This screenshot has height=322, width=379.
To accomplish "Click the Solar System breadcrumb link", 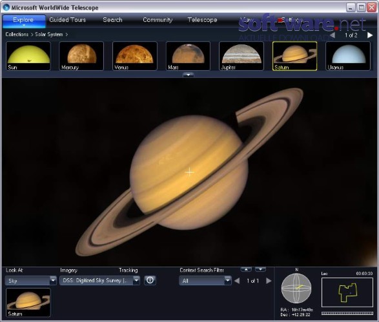I will 49,35.
